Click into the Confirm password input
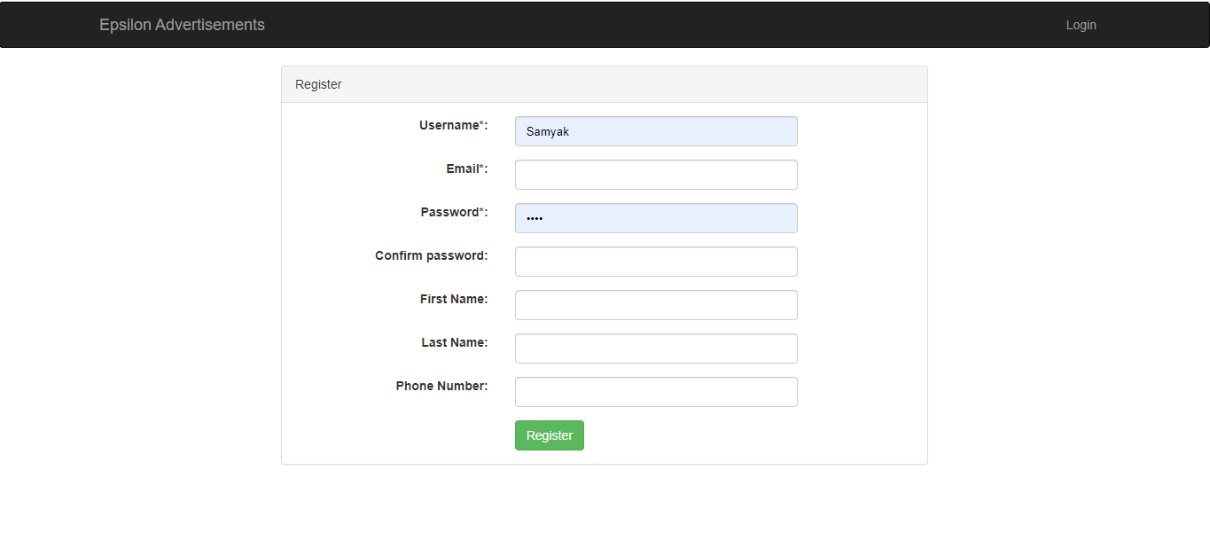This screenshot has height=556, width=1210. coord(656,262)
